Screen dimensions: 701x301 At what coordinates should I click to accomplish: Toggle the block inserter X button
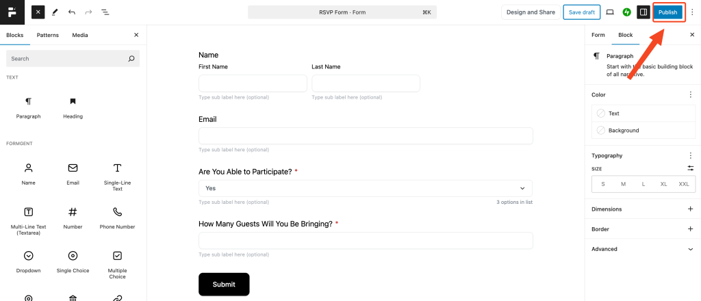(38, 12)
